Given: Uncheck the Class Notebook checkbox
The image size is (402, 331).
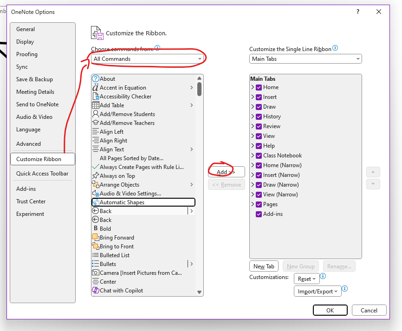Looking at the screenshot, I should click(259, 156).
